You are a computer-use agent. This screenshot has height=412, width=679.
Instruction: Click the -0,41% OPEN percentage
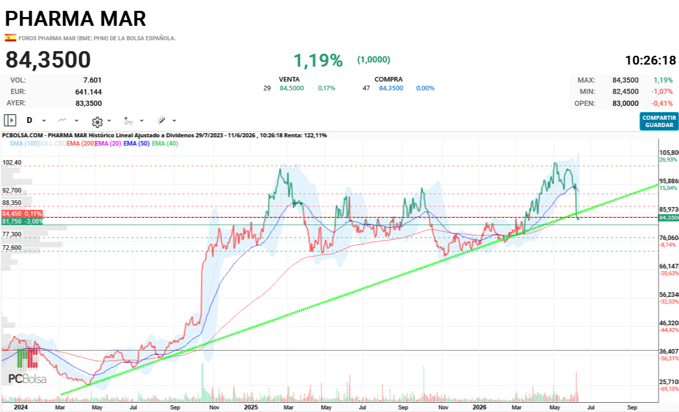coord(662,103)
